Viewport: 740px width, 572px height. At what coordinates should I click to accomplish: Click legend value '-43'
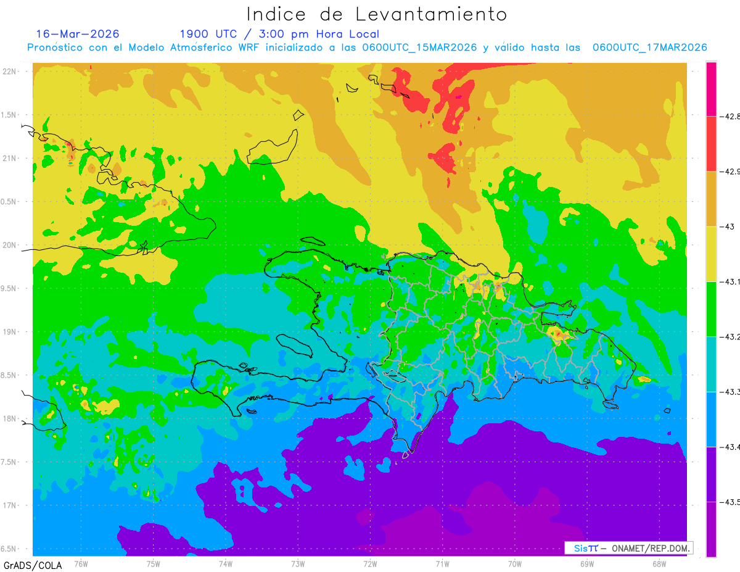[728, 226]
